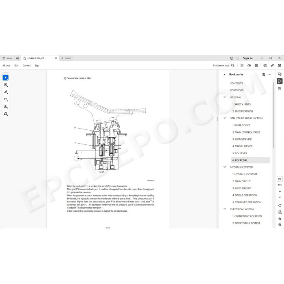Click the Bookmarks panel scrollbar

point(273,115)
